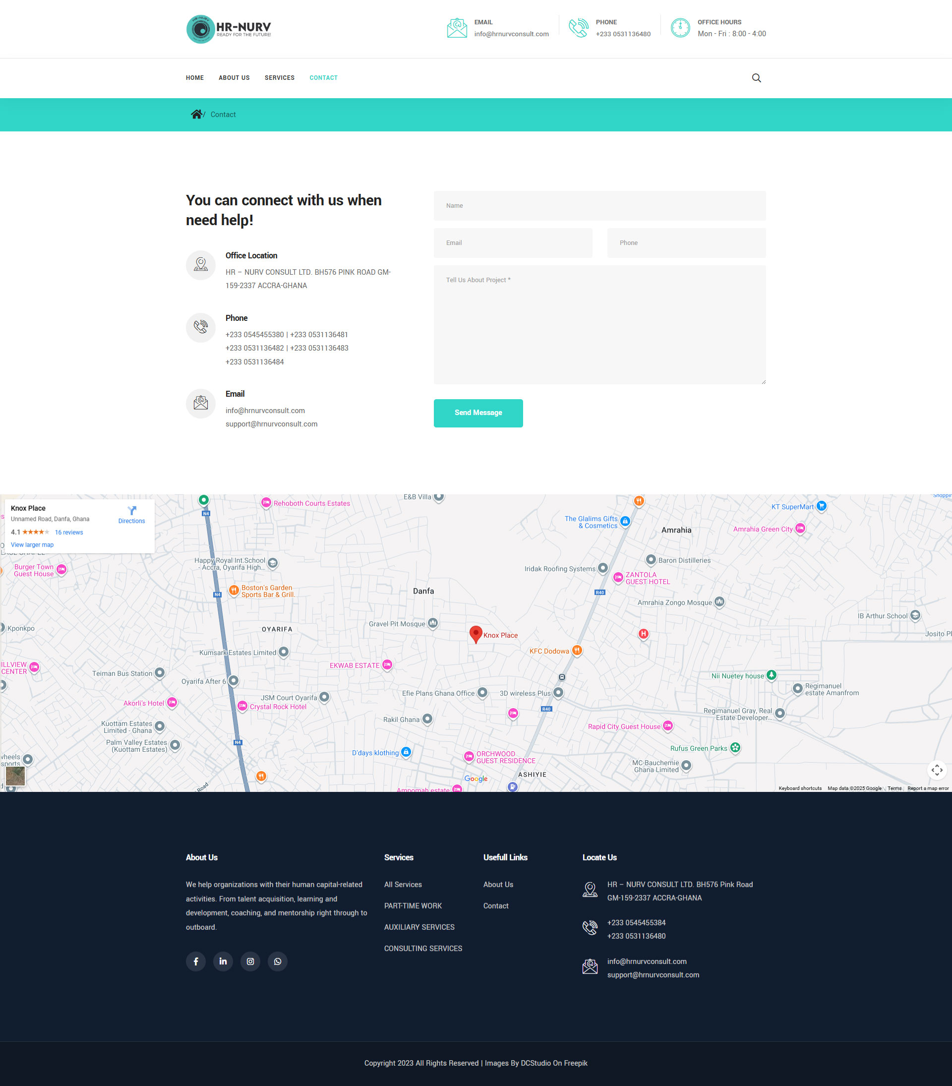Click into the Name input field

(599, 206)
